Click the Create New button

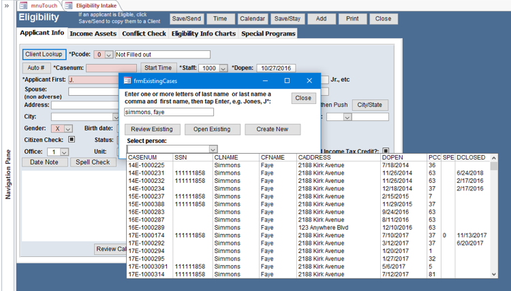pos(272,129)
